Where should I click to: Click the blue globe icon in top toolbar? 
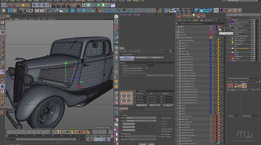[88, 5]
